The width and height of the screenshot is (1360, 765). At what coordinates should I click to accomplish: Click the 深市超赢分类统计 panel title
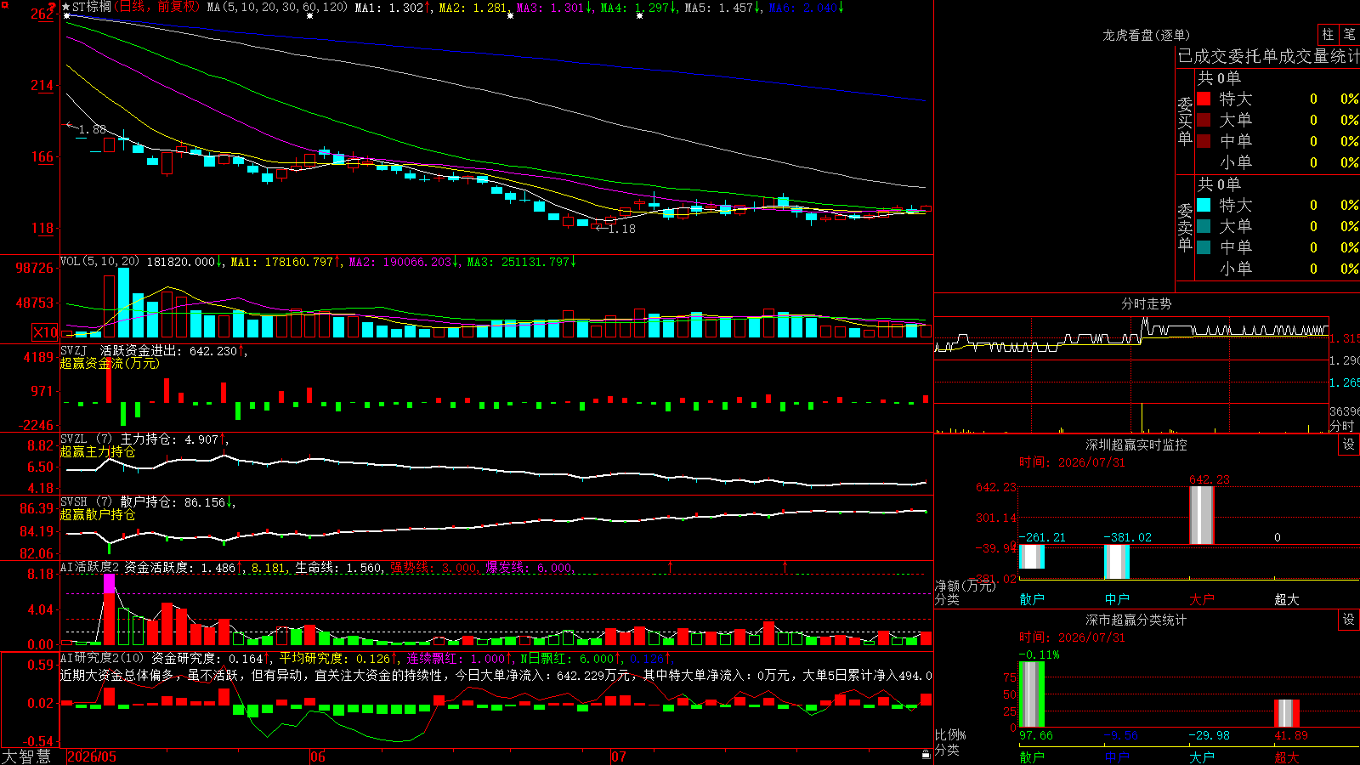[1136, 620]
